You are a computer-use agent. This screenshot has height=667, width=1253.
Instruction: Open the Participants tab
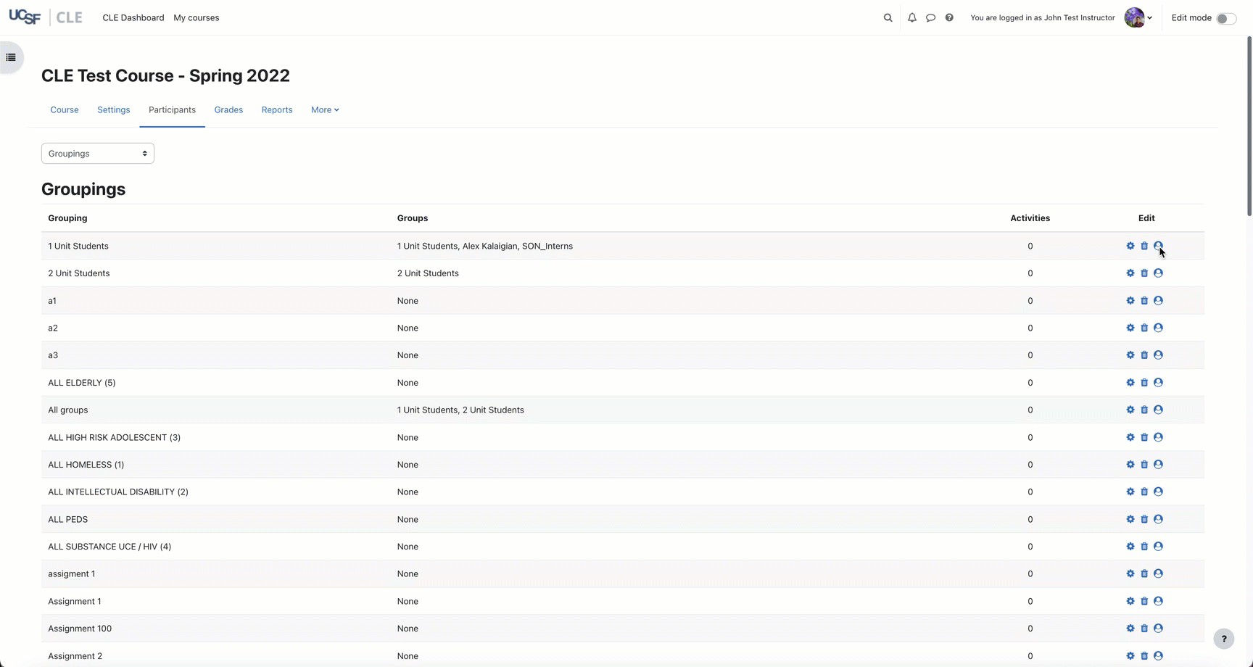pyautogui.click(x=172, y=110)
